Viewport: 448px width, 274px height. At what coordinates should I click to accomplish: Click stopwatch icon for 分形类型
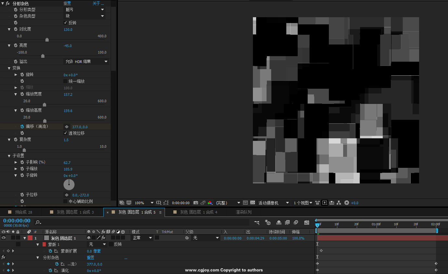click(x=16, y=9)
